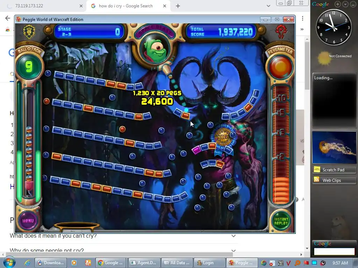Click the Total Score 1,937,220 display
Image resolution: width=358 pixels, height=268 pixels.
[221, 32]
